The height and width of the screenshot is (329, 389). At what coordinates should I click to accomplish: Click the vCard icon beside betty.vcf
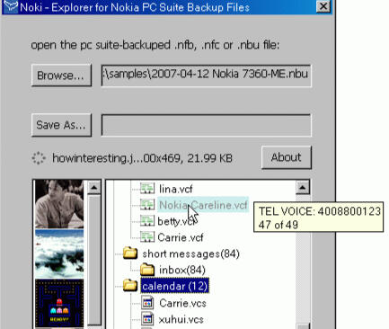click(147, 221)
